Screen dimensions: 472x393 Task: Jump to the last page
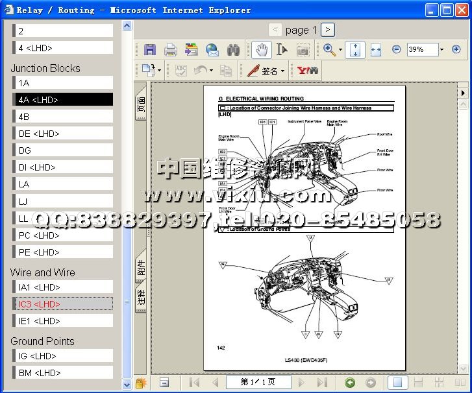click(x=322, y=383)
